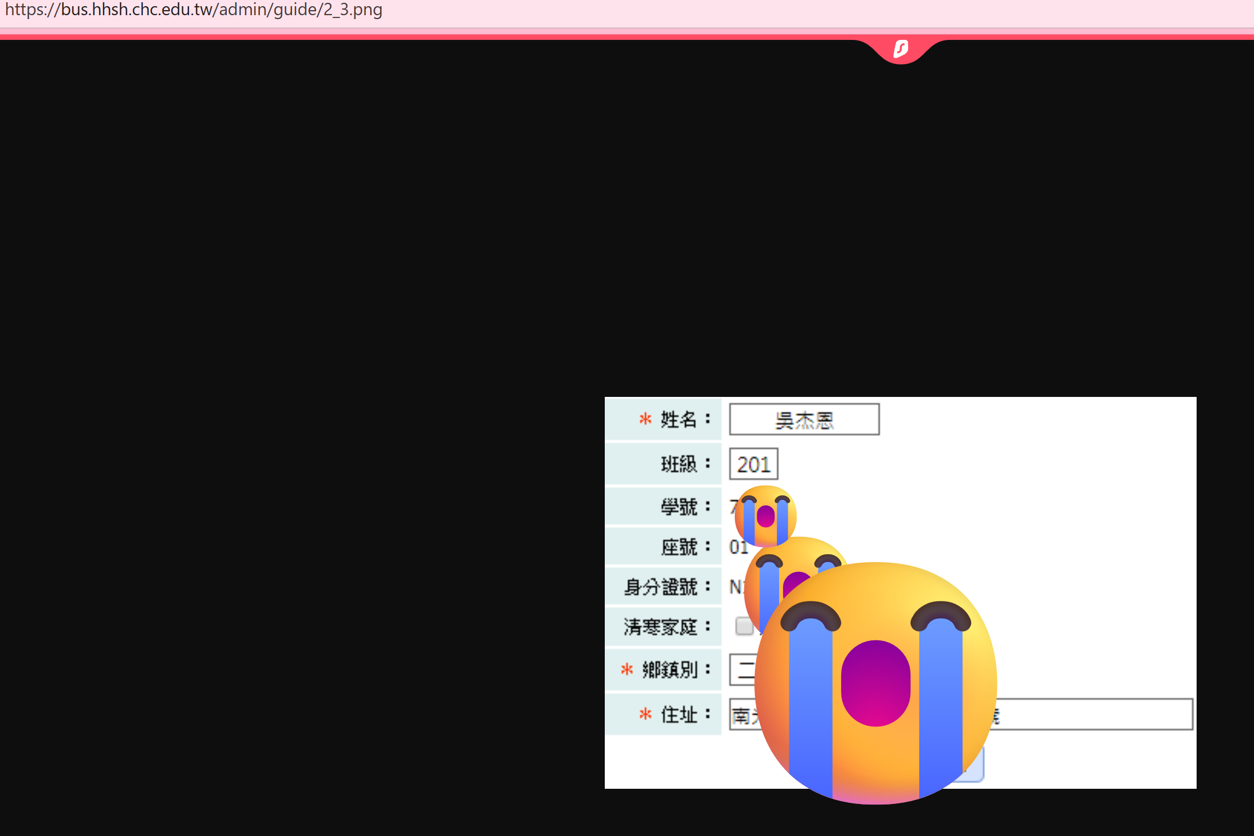1254x836 pixels.
Task: Click the 住址 address input field
Action: pyautogui.click(x=961, y=715)
